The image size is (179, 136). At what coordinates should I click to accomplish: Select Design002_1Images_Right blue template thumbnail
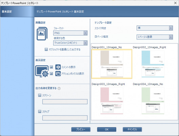click(x=153, y=64)
